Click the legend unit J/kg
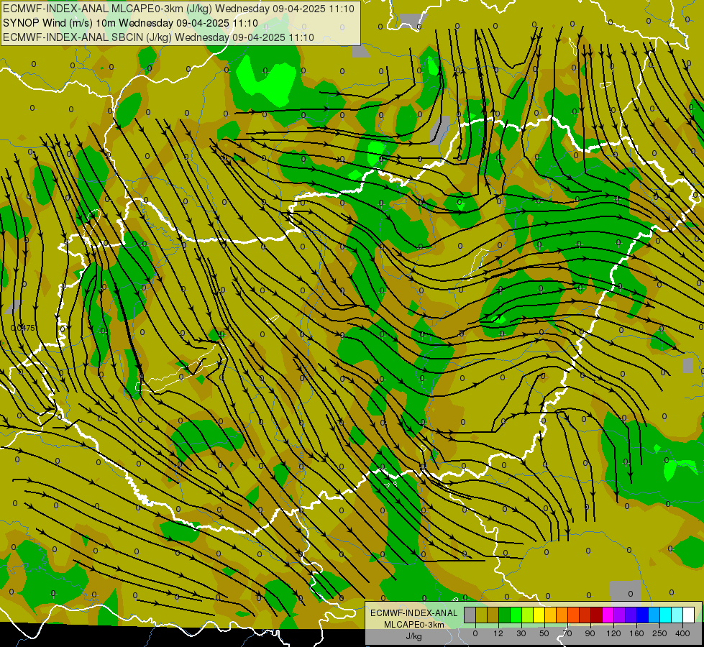The image size is (704, 647). coord(414,636)
